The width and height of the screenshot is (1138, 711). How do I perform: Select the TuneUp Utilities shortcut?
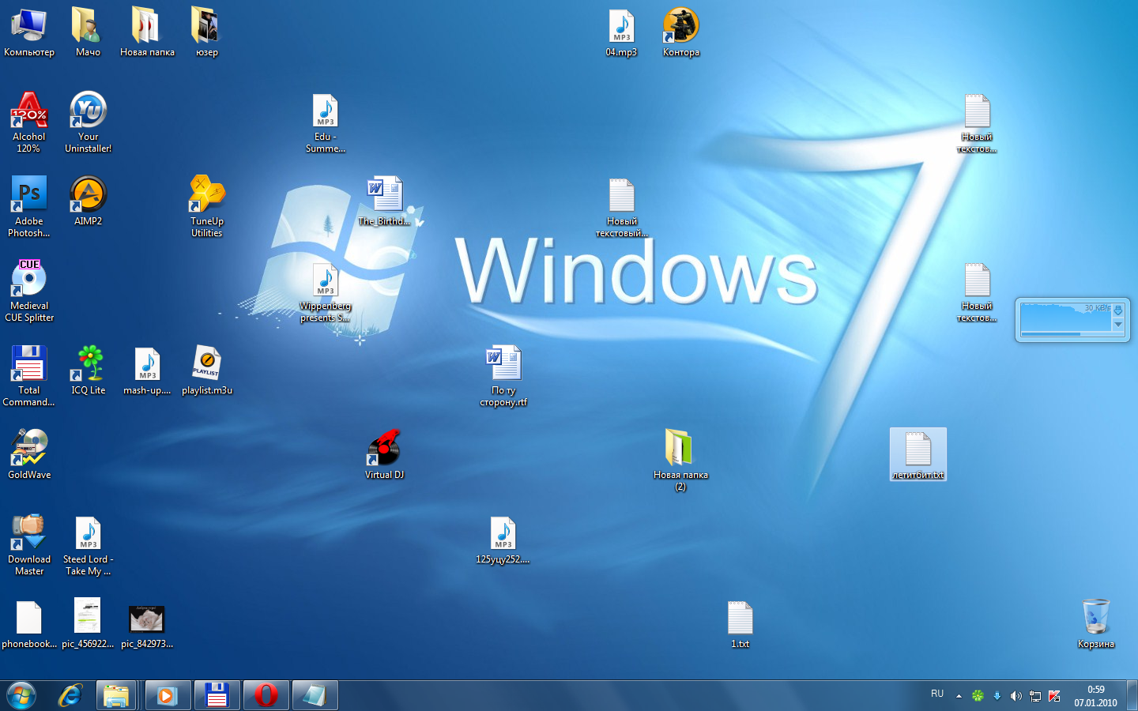206,206
